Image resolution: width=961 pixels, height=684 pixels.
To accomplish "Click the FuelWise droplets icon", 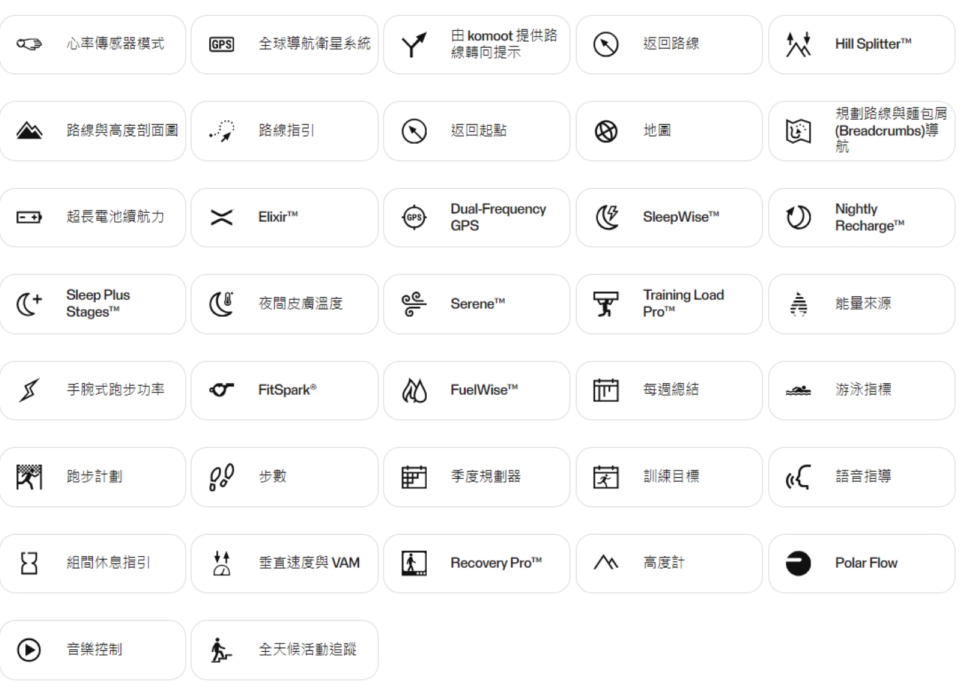I will (414, 391).
